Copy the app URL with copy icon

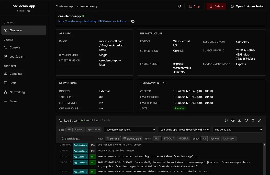point(133,21)
